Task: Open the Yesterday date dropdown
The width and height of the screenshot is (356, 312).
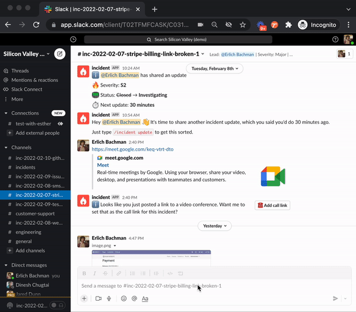Action: click(215, 226)
